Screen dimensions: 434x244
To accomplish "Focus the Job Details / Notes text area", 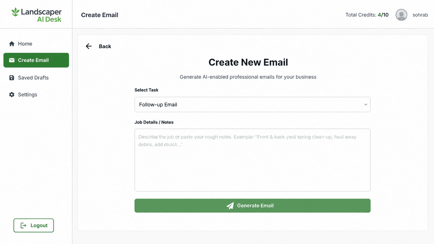I will click(x=252, y=160).
